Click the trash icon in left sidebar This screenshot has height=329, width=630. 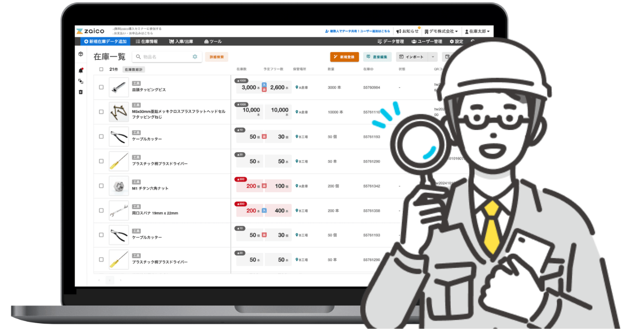click(81, 92)
